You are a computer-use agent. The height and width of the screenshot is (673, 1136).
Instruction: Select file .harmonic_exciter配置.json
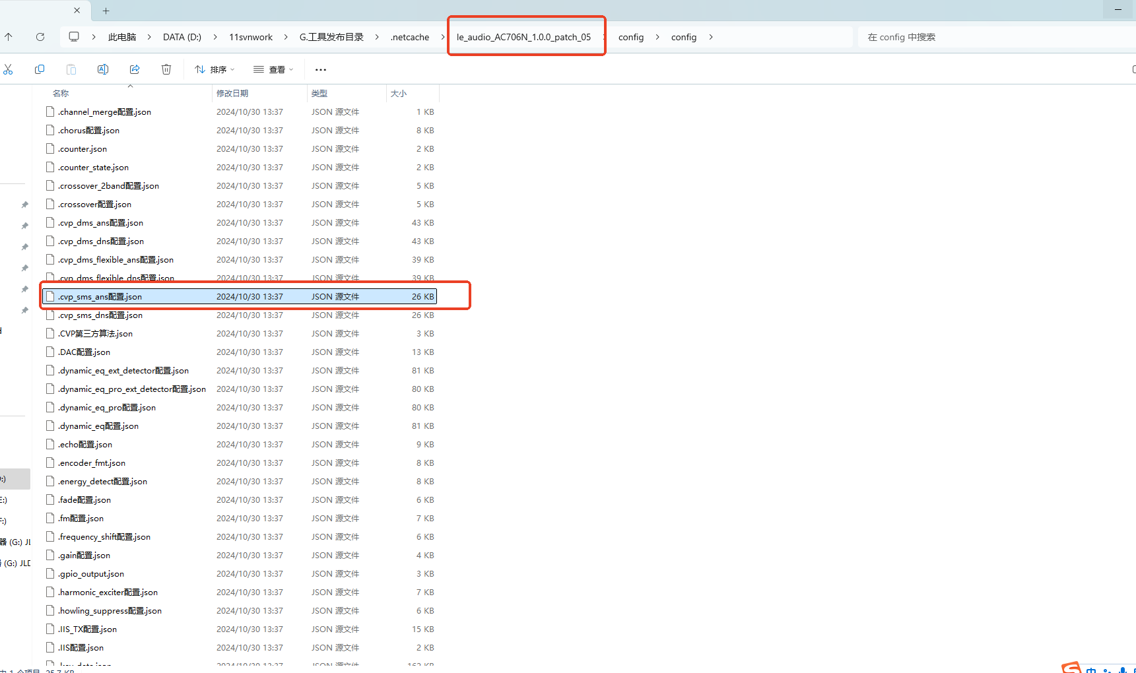[x=239, y=592]
